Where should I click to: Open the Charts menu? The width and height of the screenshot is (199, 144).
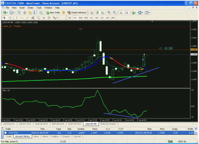31,8
